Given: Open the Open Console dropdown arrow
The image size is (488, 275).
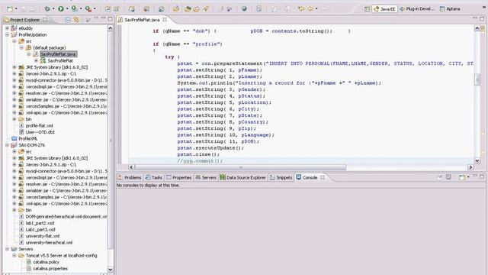Looking at the screenshot, I should point(468,177).
